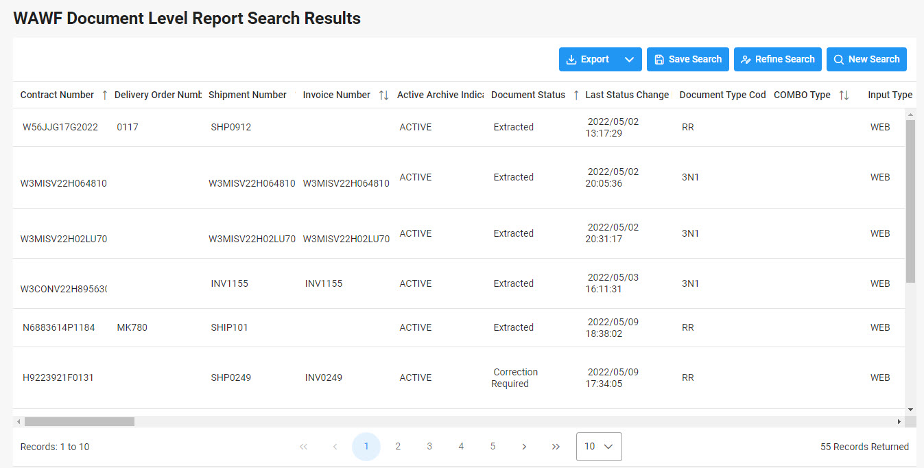This screenshot has height=468, width=924.
Task: Click the COMBO Type sort arrows
Action: pyautogui.click(x=844, y=95)
